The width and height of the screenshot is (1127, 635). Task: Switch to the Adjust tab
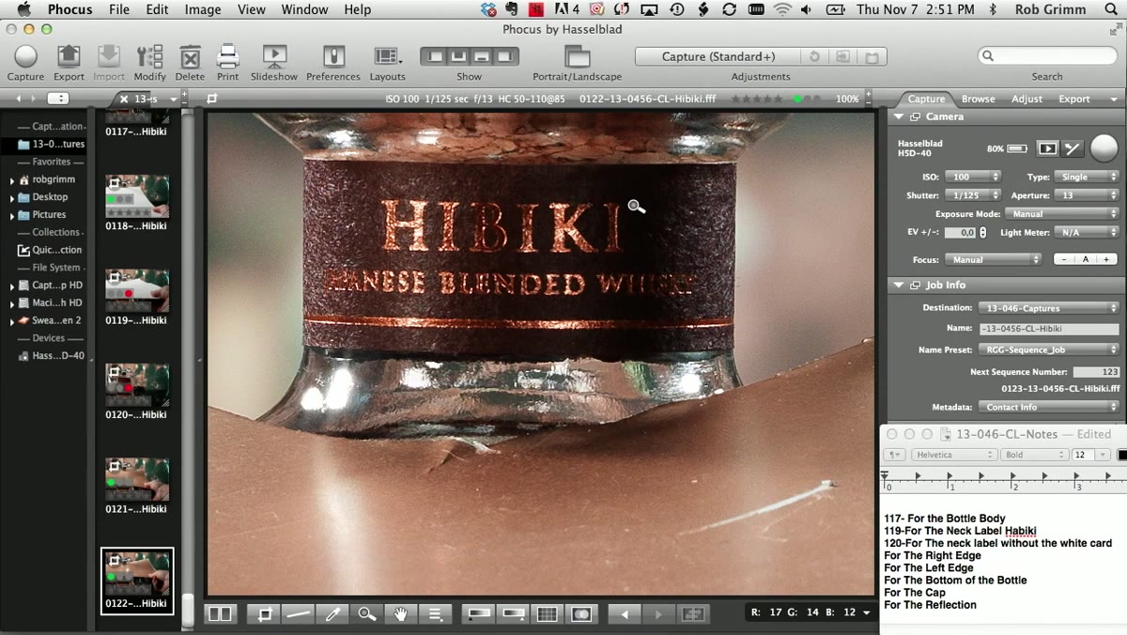click(x=1027, y=99)
